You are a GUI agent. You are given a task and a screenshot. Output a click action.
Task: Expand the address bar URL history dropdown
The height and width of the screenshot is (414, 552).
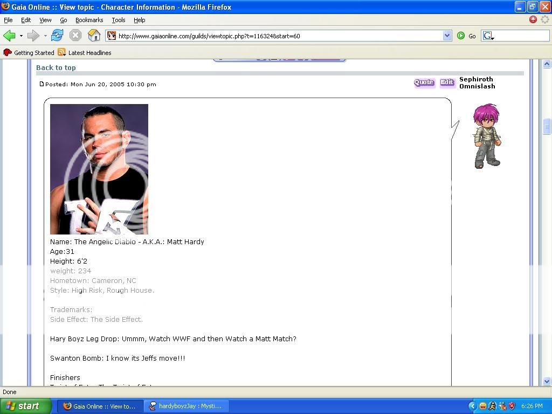pyautogui.click(x=447, y=36)
